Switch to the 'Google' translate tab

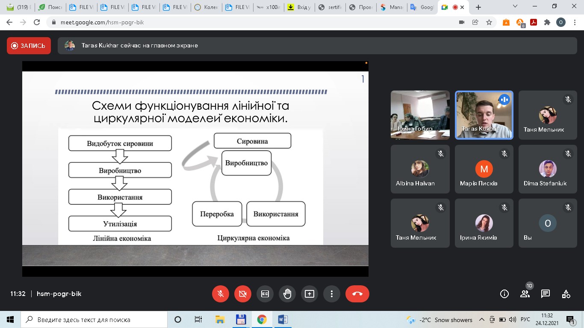pyautogui.click(x=422, y=7)
